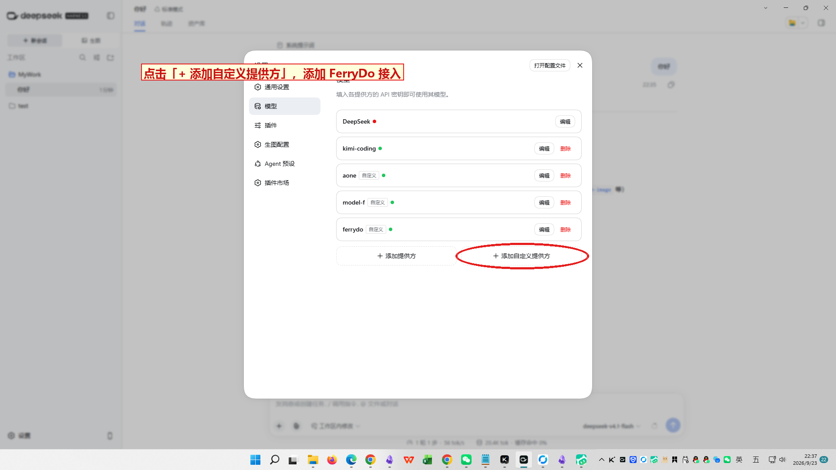Open the clock and date panel
This screenshot has width=836, height=470.
pos(805,460)
